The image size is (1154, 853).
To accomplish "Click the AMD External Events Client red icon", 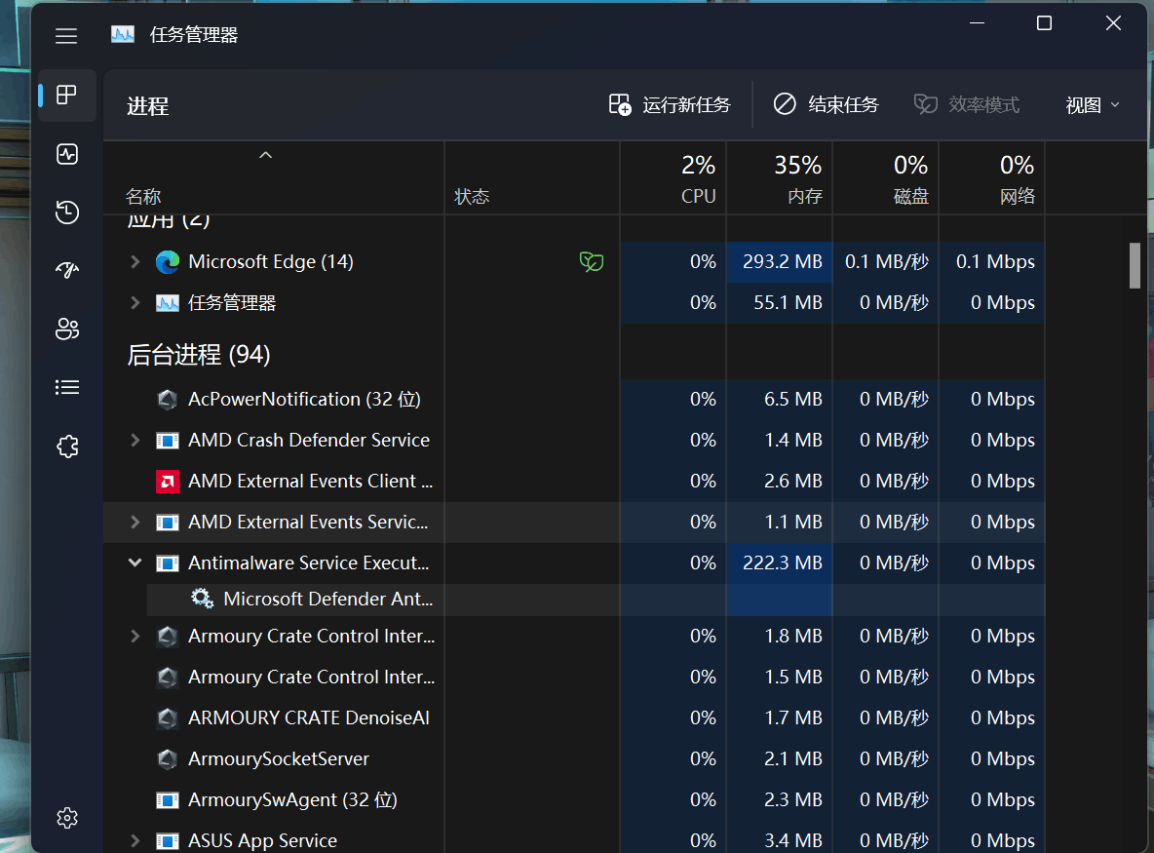I will [x=168, y=482].
